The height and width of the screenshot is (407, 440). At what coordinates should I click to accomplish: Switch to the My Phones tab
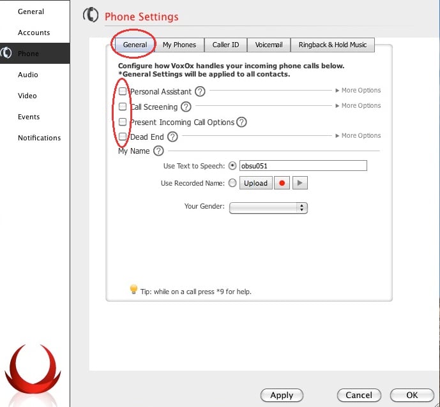[179, 45]
